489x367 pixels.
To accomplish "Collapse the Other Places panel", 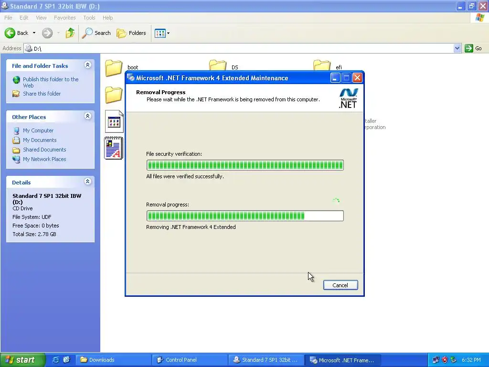I will coord(88,116).
